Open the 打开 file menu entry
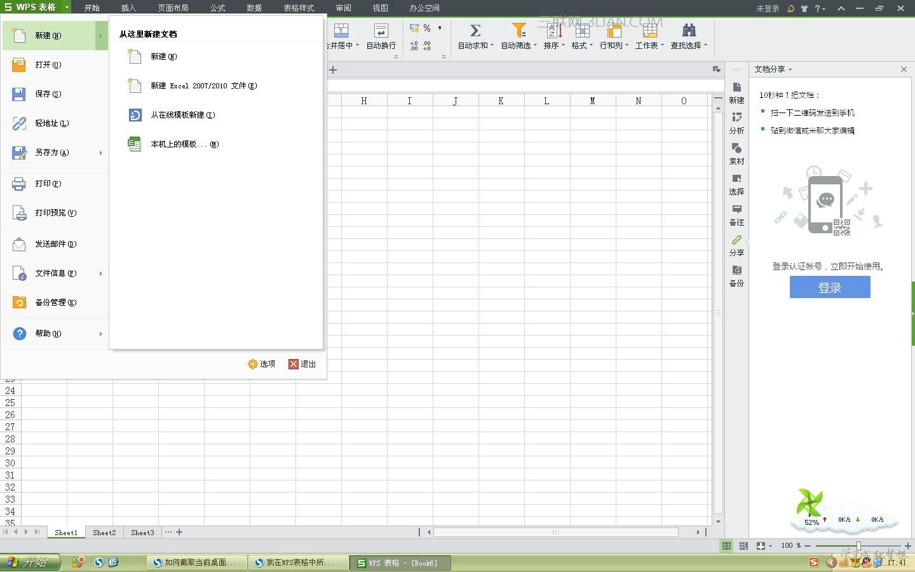 [x=48, y=65]
